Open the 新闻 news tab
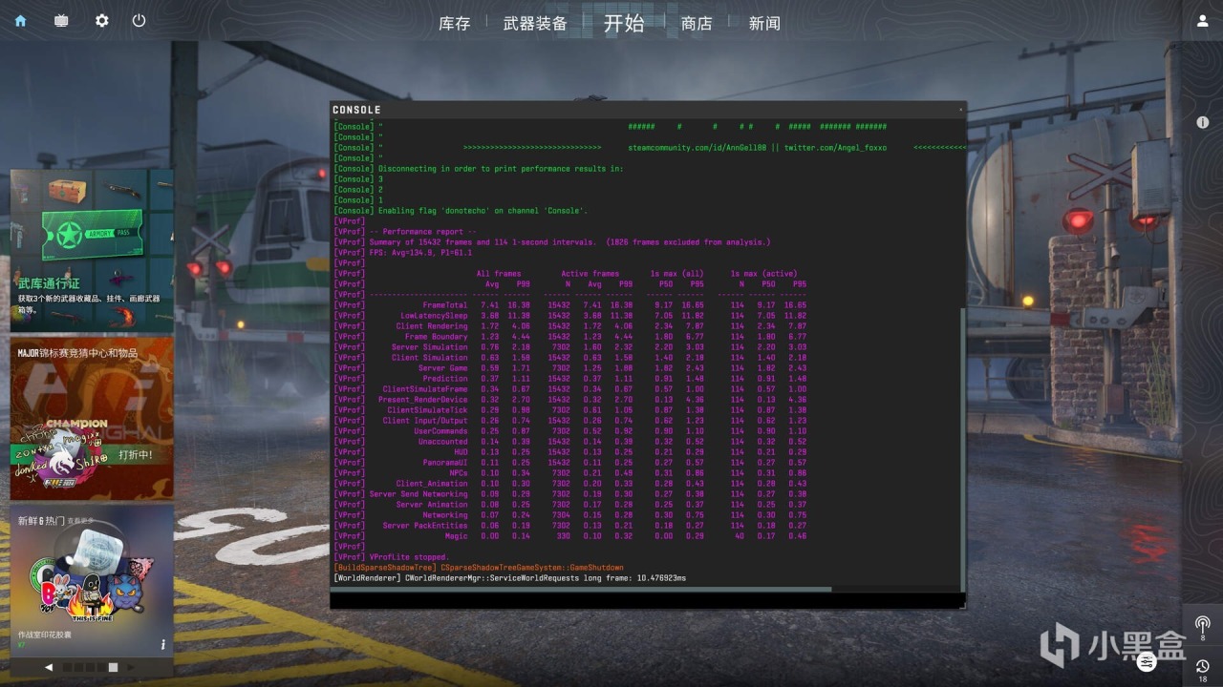The height and width of the screenshot is (687, 1223). 764,24
